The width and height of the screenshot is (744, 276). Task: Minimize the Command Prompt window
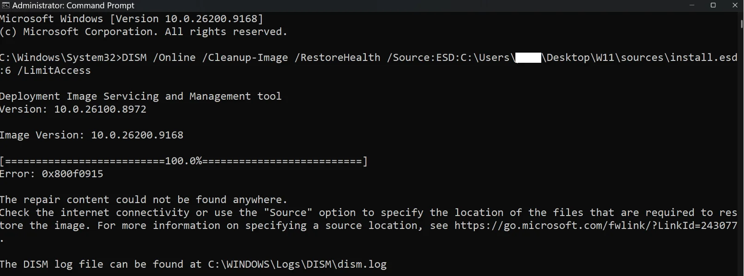[x=692, y=6]
